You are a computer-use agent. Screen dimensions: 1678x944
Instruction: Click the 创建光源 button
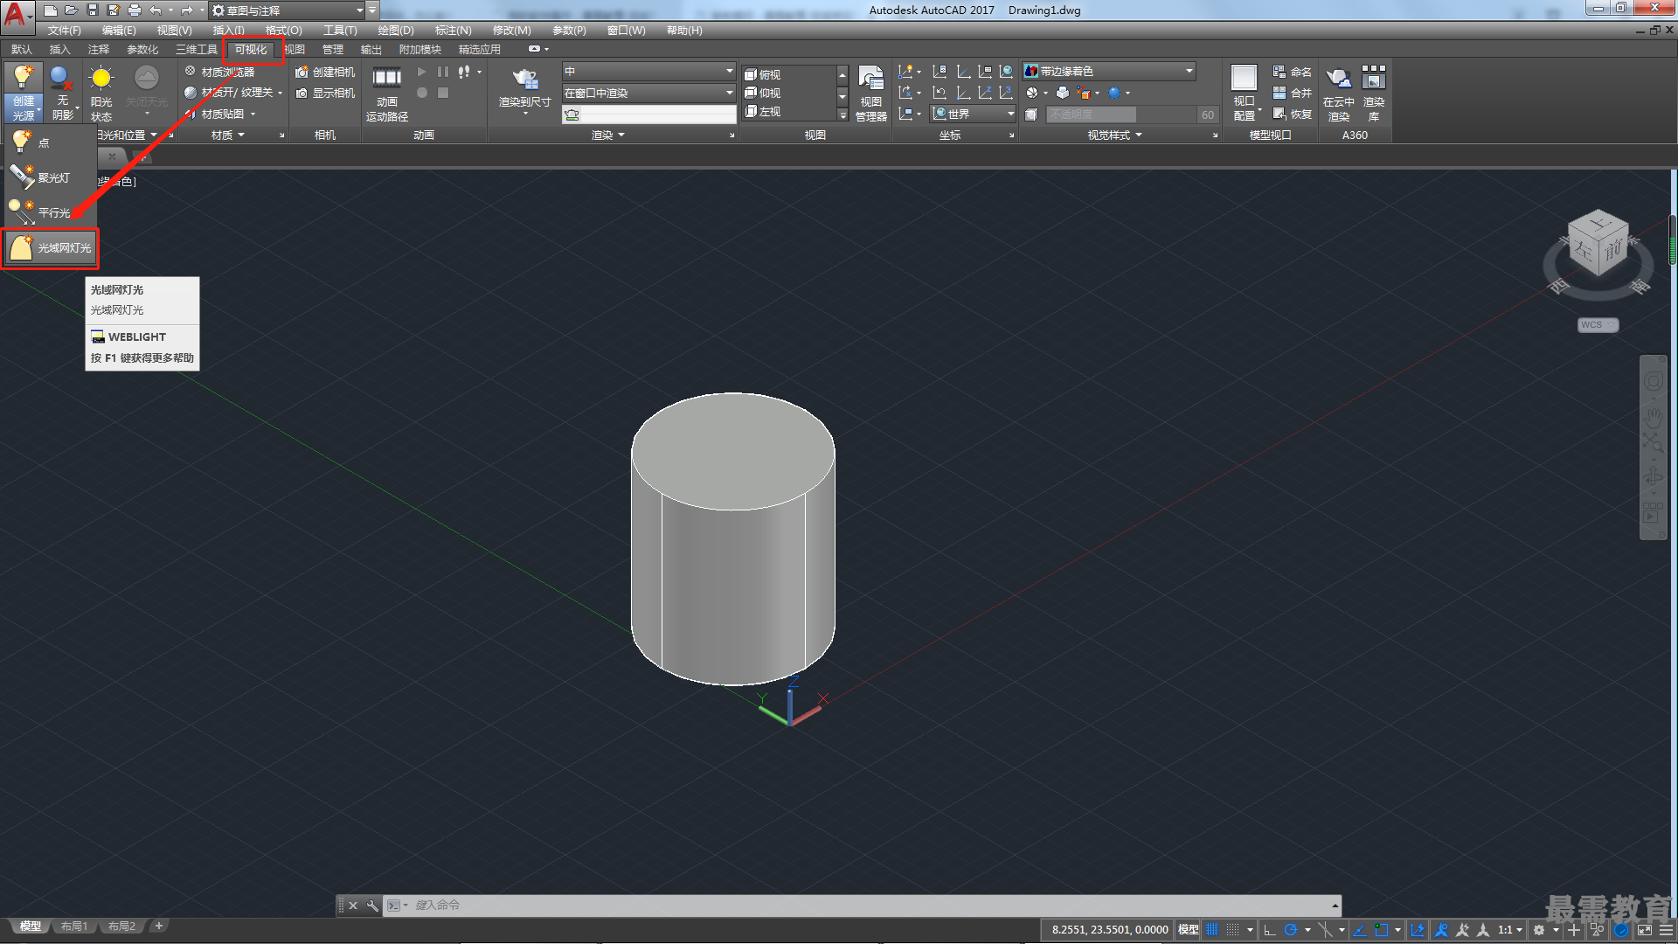[x=24, y=92]
